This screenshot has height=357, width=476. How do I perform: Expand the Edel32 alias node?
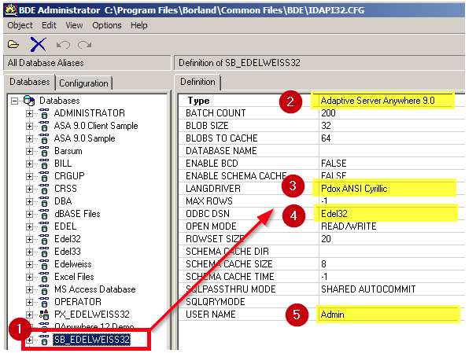coord(29,239)
